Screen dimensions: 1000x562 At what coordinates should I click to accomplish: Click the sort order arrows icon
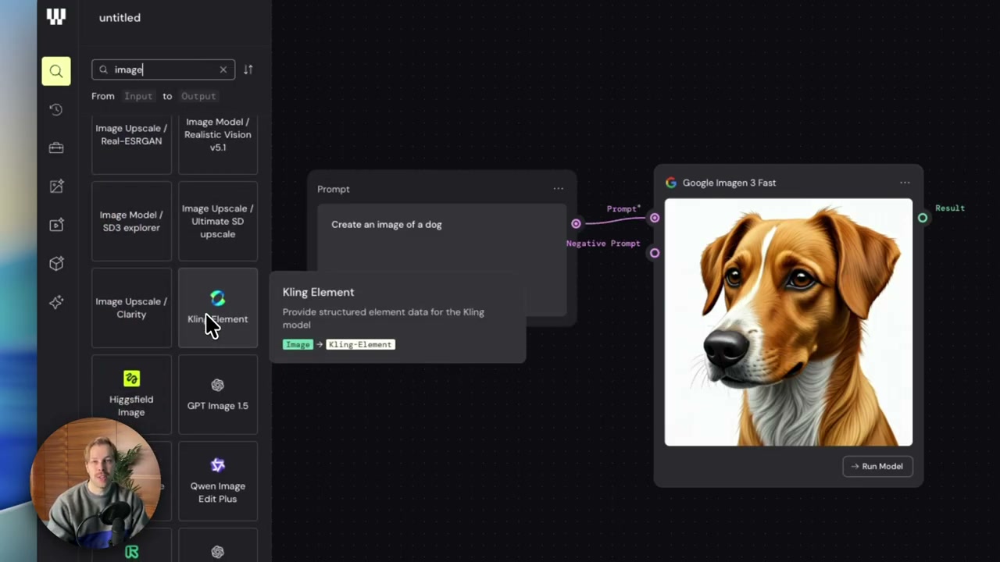point(248,69)
